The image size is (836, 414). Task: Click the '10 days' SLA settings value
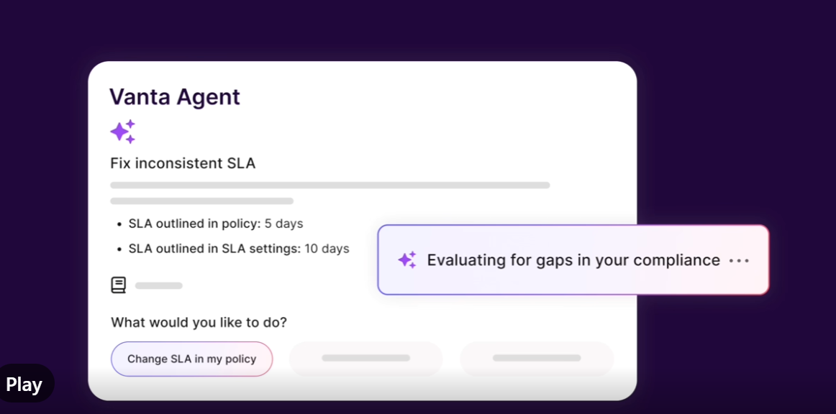click(x=327, y=249)
